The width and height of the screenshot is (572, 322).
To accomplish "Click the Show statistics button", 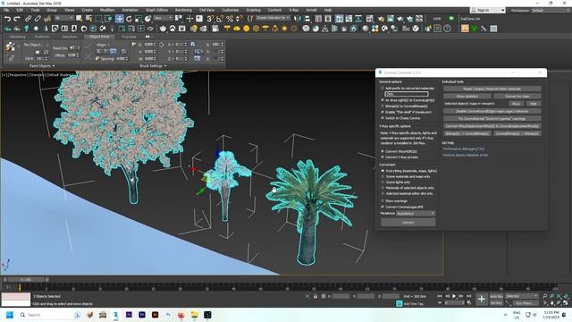I will 467,96.
